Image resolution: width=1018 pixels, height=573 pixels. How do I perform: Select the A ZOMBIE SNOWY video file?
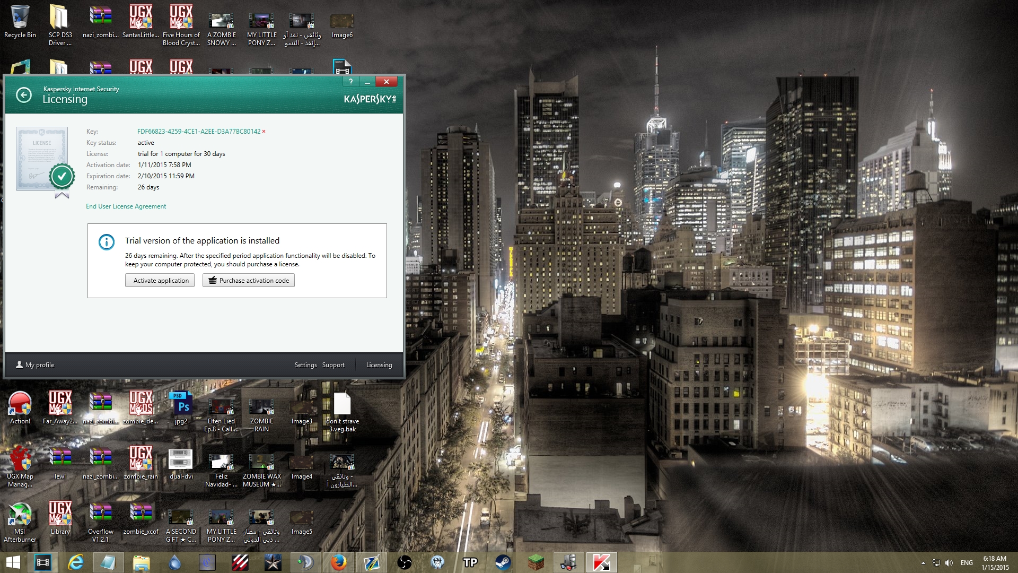click(222, 29)
